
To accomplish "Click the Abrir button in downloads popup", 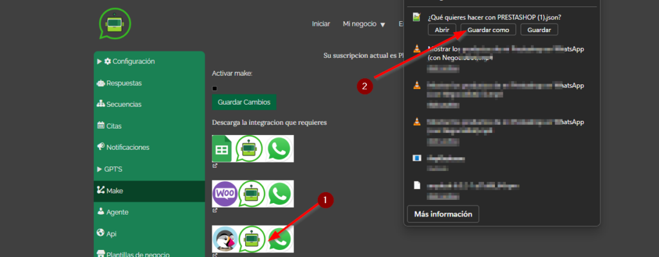I will tap(442, 30).
